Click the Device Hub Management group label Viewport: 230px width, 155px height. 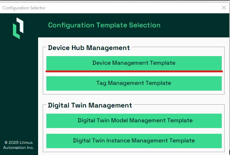[89, 48]
